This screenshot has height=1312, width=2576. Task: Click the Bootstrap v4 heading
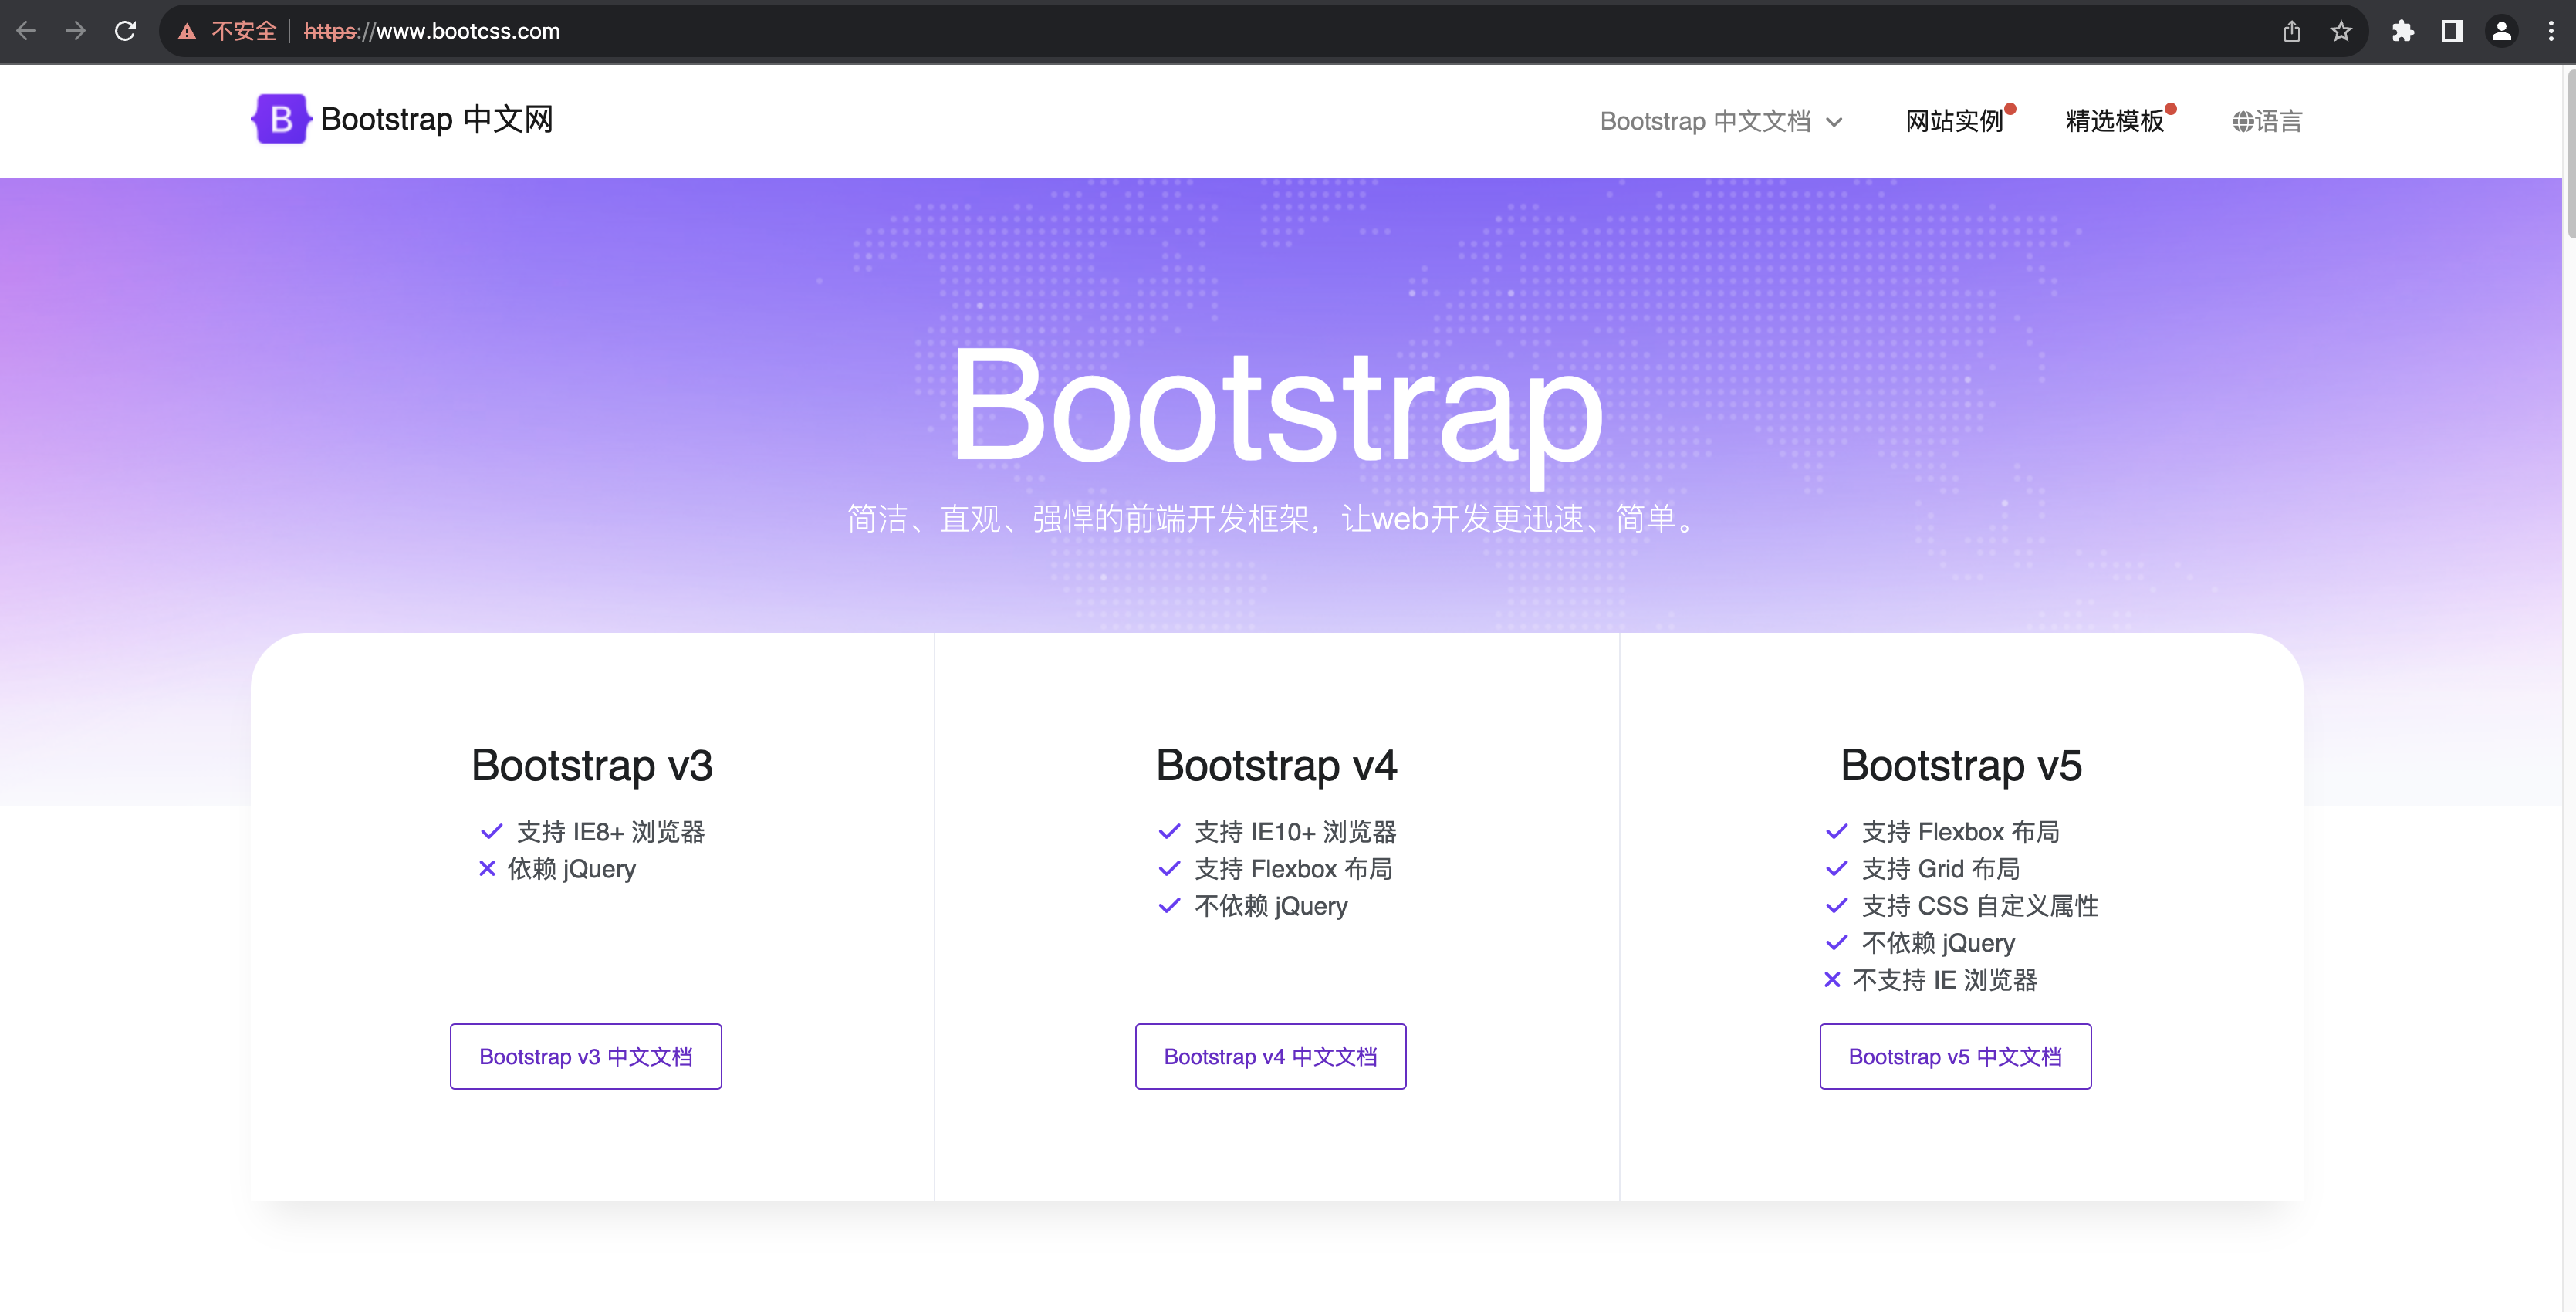(1276, 766)
